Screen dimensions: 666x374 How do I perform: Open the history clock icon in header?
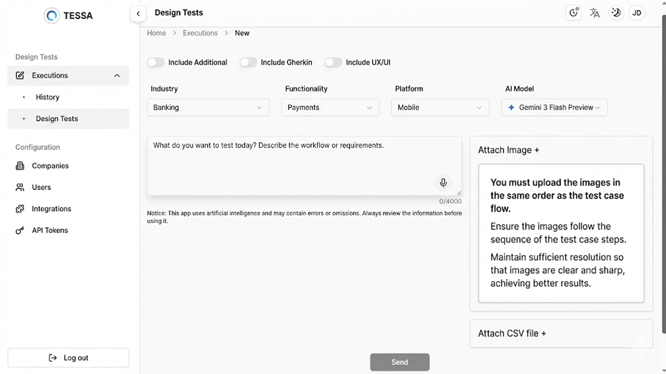tap(573, 13)
